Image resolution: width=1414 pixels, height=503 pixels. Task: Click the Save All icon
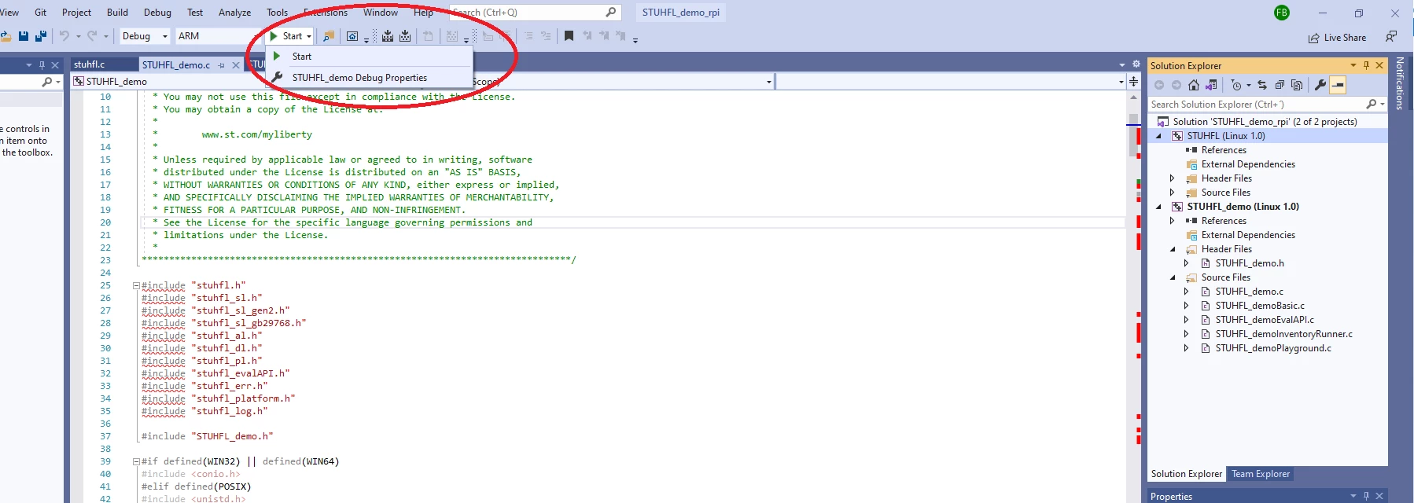coord(41,36)
